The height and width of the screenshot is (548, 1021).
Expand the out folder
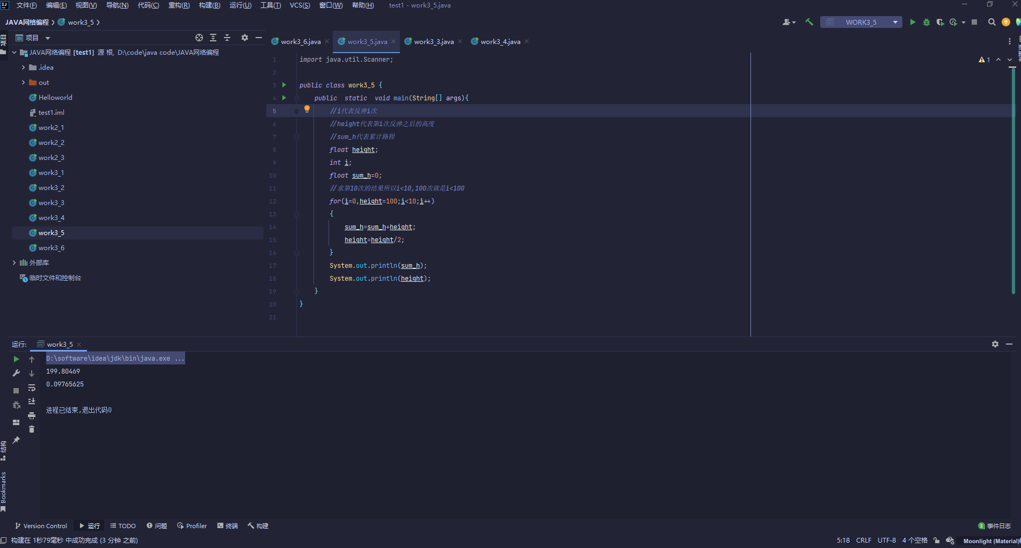[23, 83]
